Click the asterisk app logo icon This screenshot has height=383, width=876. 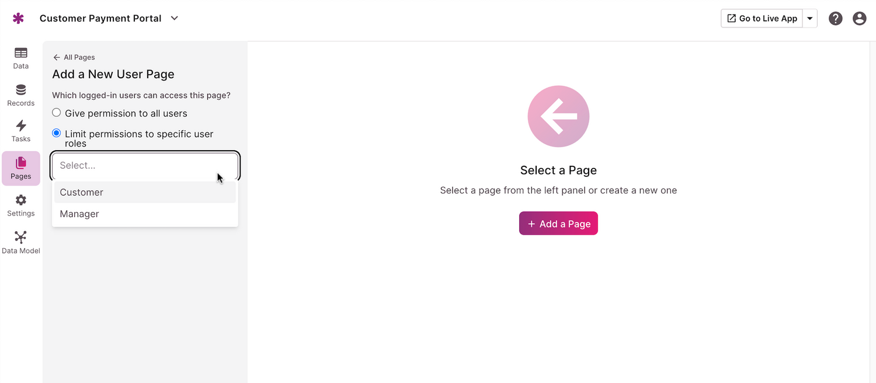coord(19,19)
